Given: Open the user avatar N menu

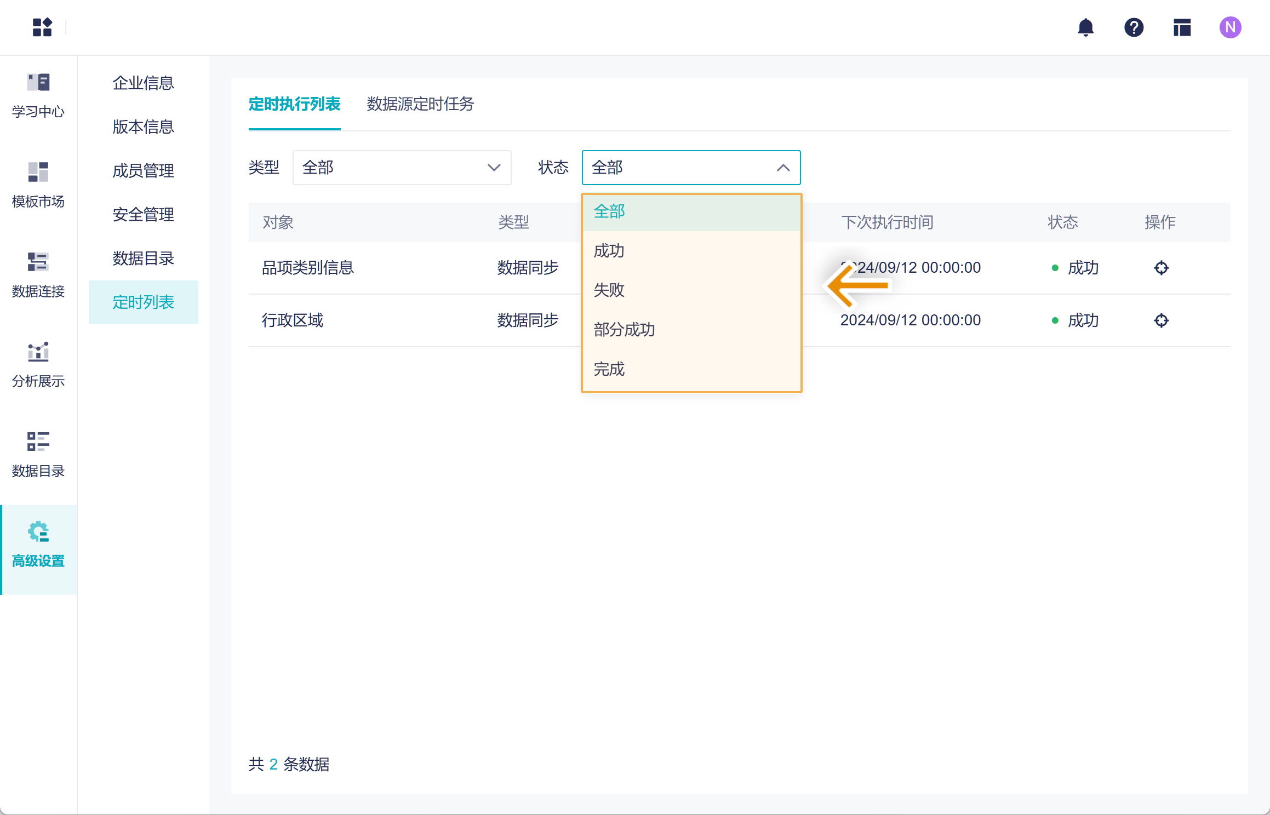Looking at the screenshot, I should 1230,27.
